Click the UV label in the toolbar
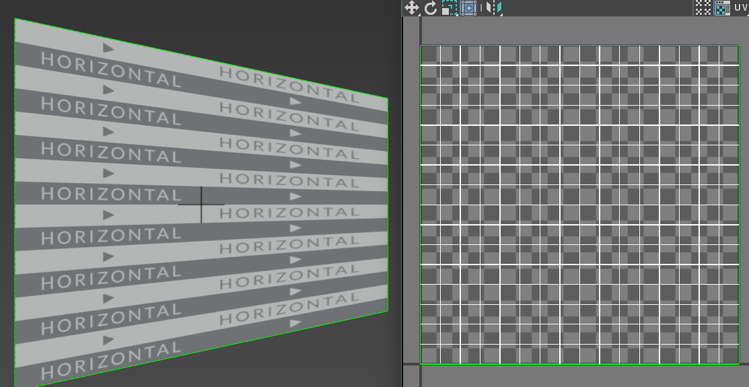 pyautogui.click(x=742, y=7)
